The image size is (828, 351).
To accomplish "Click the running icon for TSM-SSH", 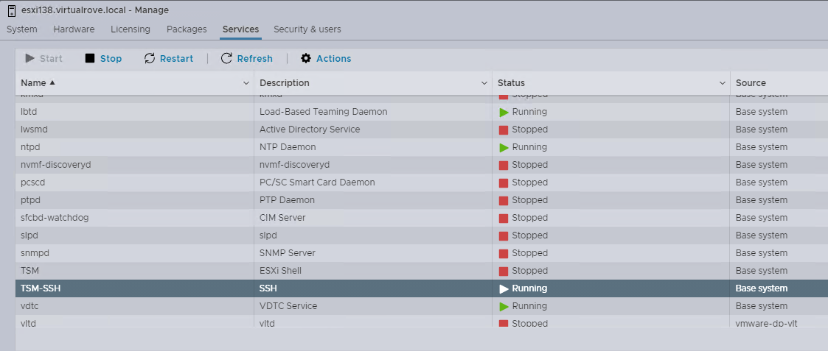I will tap(504, 288).
